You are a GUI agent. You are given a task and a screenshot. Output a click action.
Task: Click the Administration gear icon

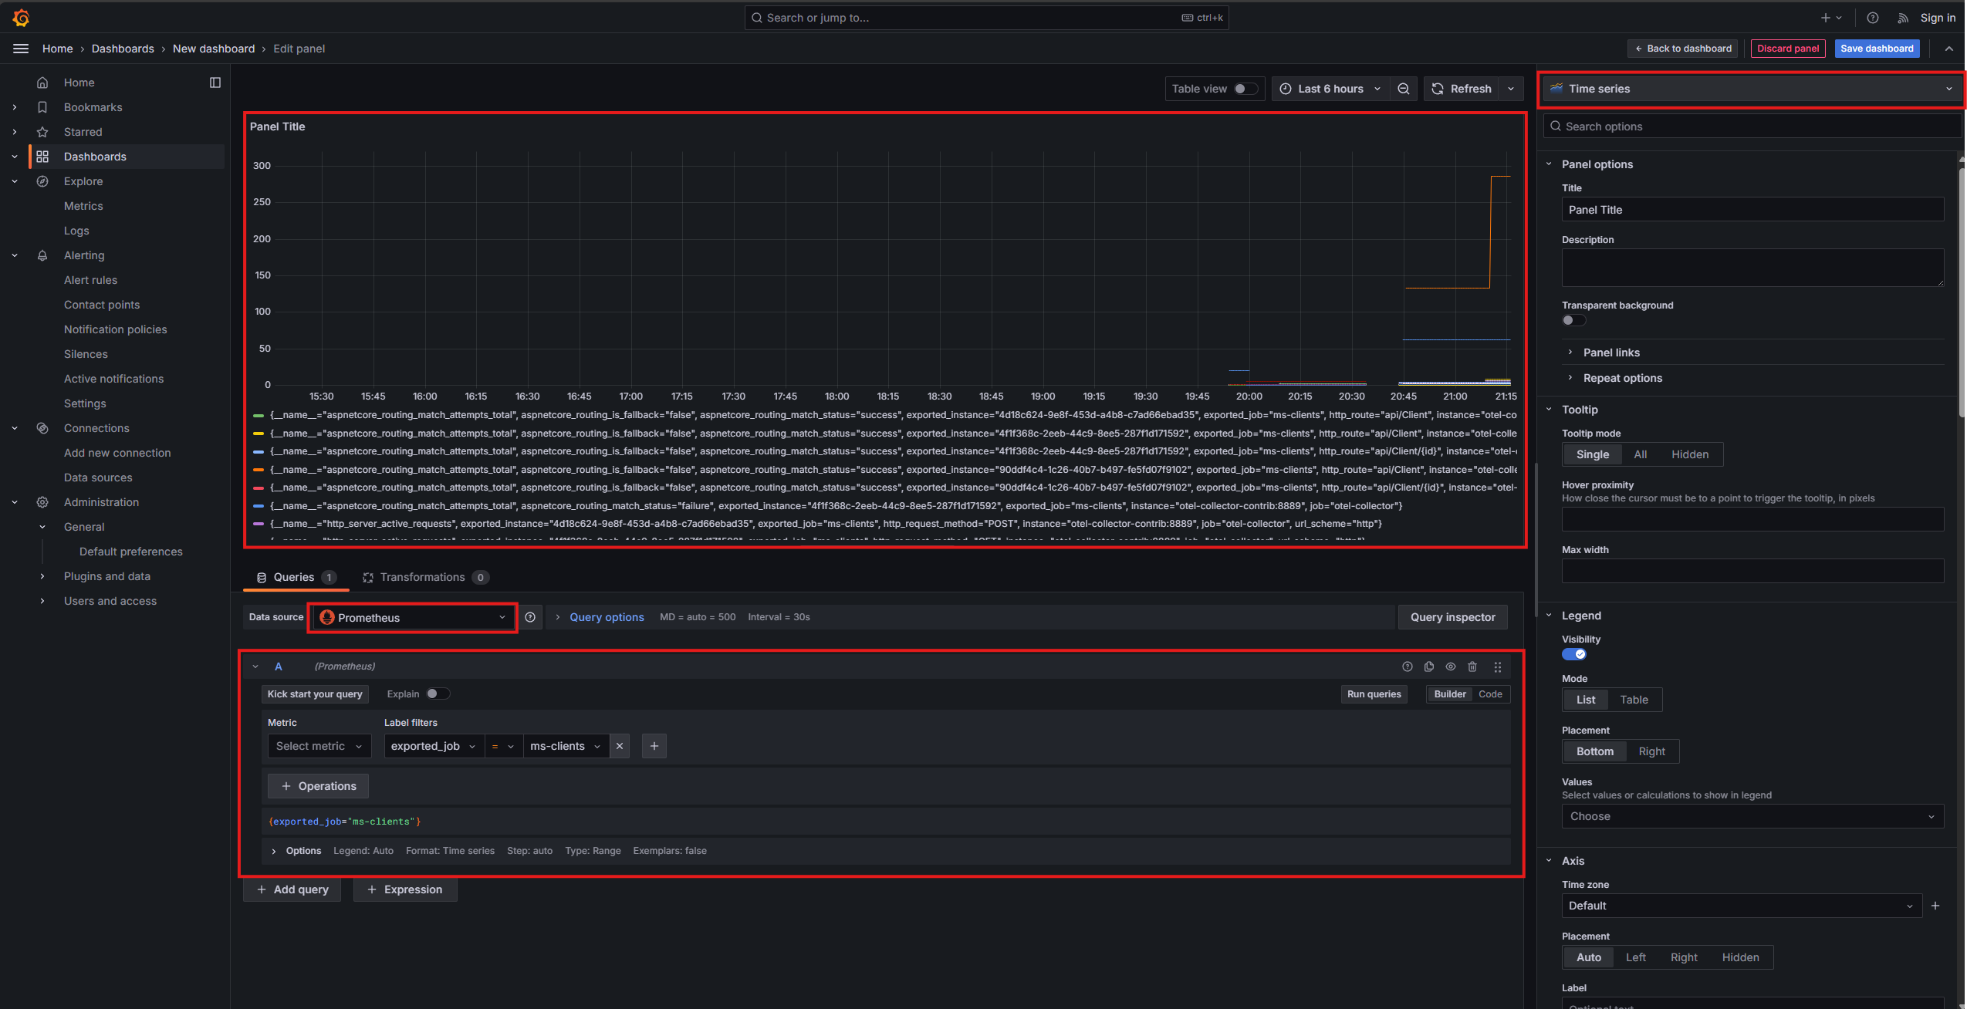42,502
